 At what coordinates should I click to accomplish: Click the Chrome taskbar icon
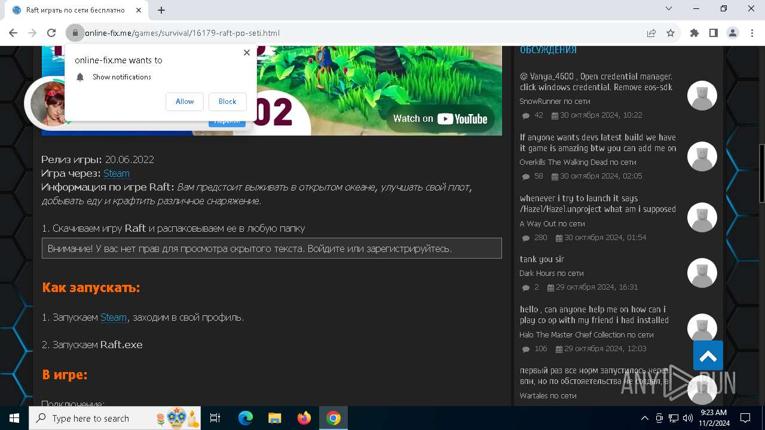(333, 418)
